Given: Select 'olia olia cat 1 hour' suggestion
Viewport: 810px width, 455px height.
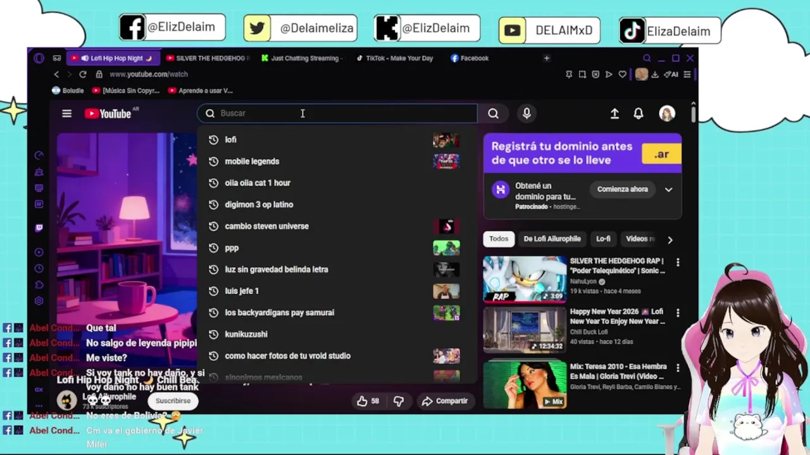Looking at the screenshot, I should coord(337,183).
